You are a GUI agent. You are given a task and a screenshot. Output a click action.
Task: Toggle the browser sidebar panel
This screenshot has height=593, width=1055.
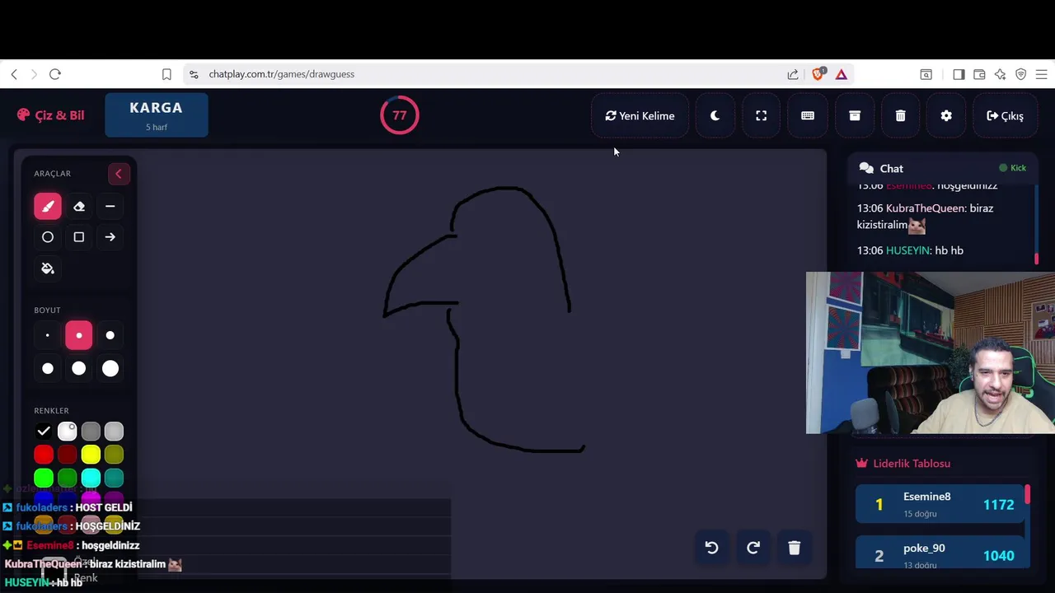pos(959,74)
